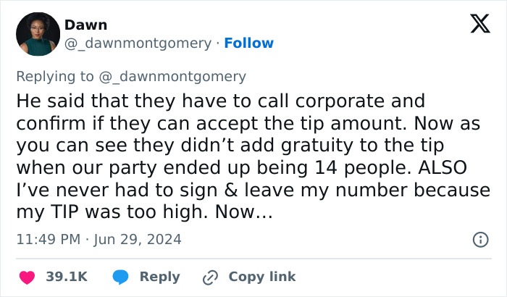The width and height of the screenshot is (507, 297).
Task: Click the chain link copy icon
Action: [x=211, y=277]
